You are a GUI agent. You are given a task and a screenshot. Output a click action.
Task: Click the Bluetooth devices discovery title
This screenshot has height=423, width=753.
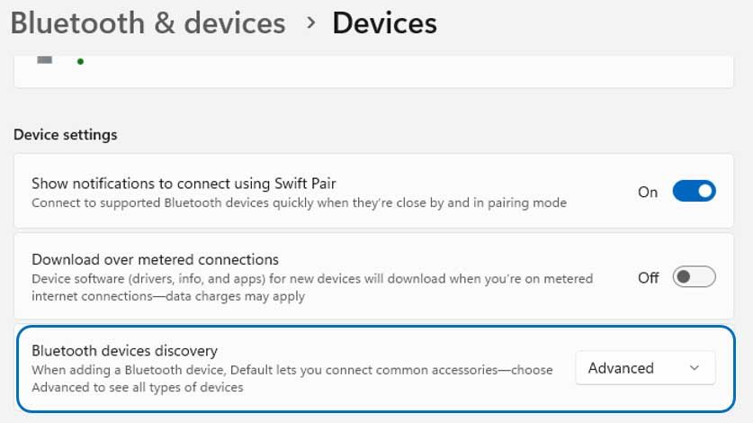pos(125,350)
